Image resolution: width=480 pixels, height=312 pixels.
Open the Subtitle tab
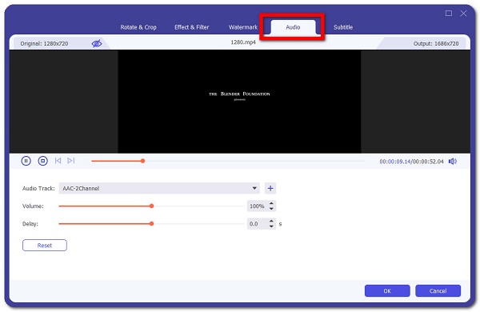(343, 27)
